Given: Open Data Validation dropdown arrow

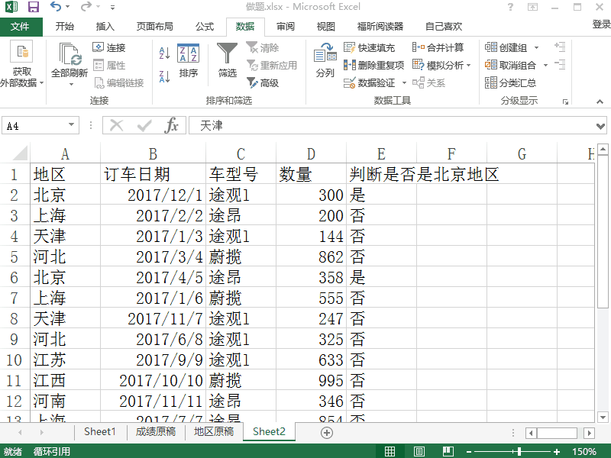Looking at the screenshot, I should (x=404, y=82).
